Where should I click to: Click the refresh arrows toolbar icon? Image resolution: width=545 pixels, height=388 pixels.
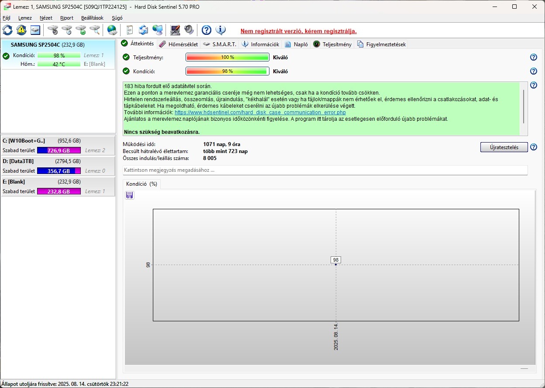coord(7,30)
